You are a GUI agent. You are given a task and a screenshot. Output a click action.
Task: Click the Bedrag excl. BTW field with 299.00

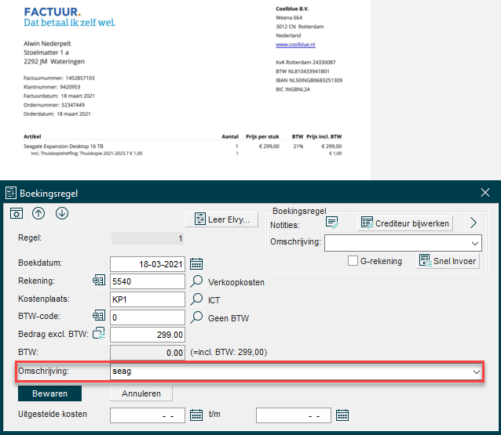click(x=148, y=335)
